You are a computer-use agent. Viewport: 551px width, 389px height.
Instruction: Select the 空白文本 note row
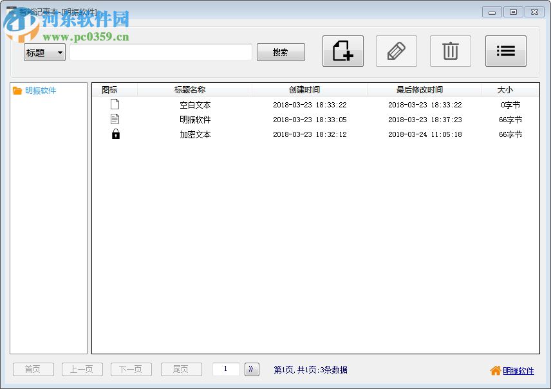point(195,104)
